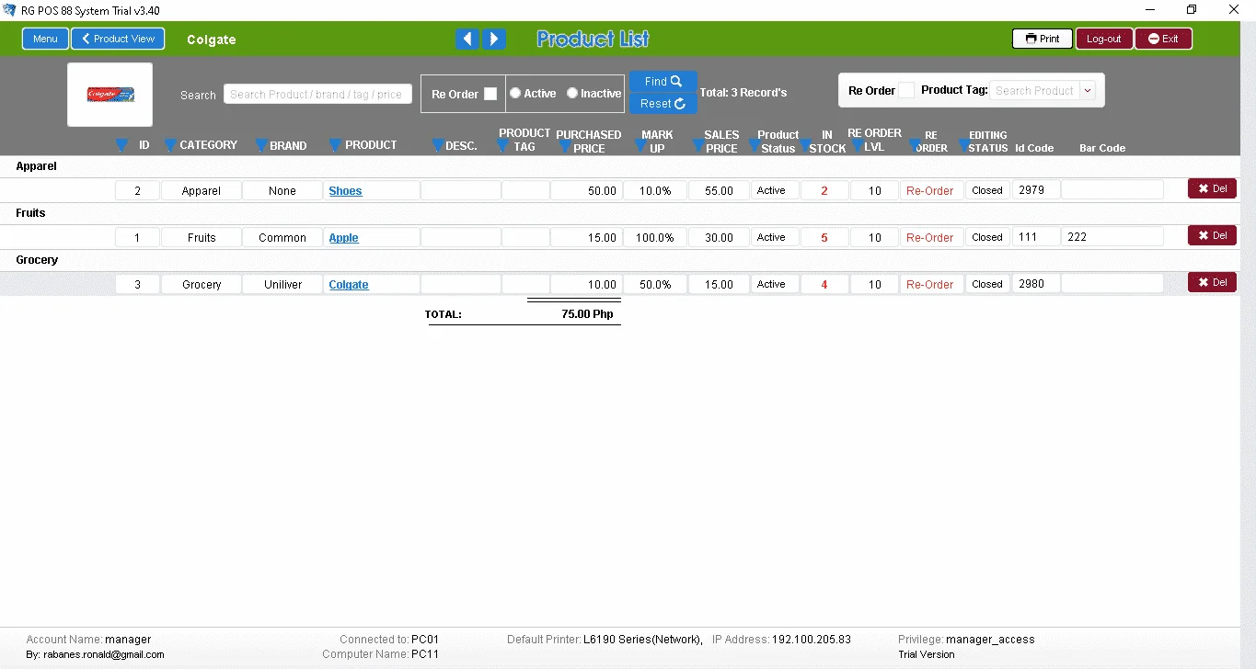Click Re-Order in the Shoes row
This screenshot has height=669, width=1256.
pos(930,191)
